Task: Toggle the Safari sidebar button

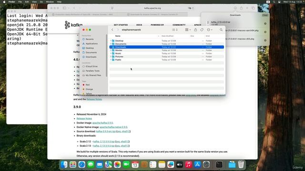Action: 64,8
